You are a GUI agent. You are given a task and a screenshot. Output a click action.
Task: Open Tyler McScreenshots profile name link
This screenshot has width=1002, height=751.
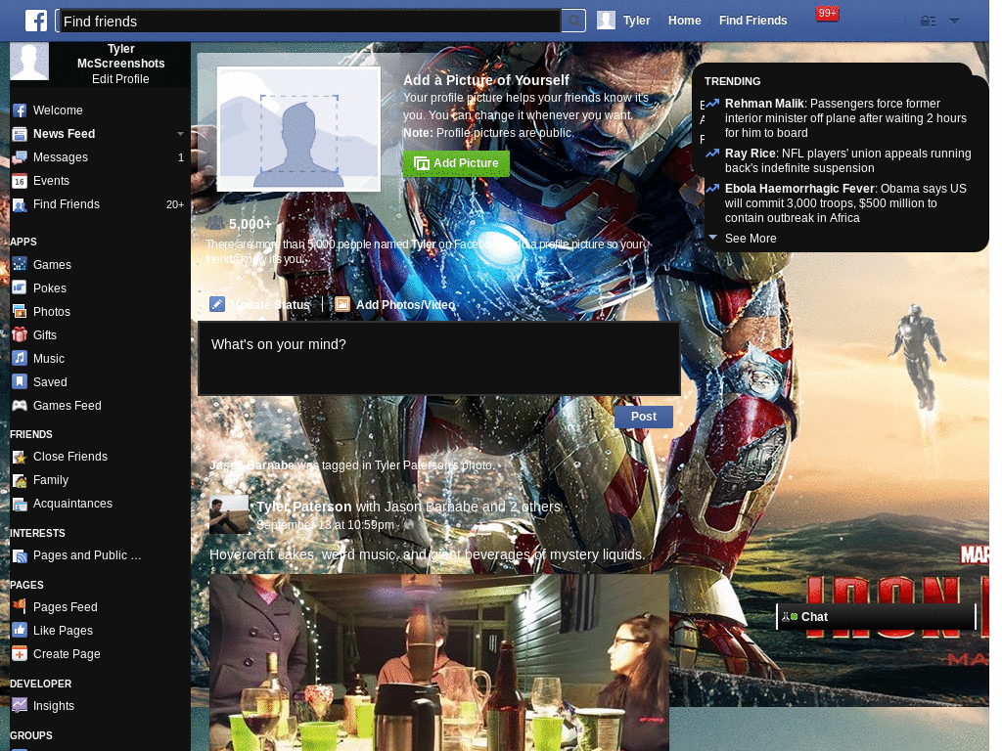pyautogui.click(x=120, y=56)
